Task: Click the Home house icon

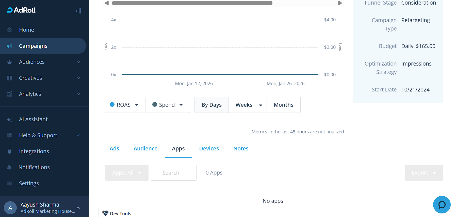Action: pos(10,30)
